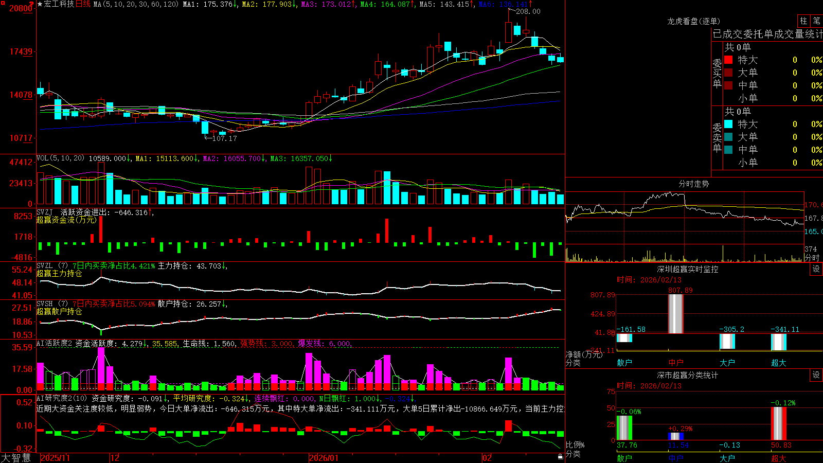Click the 超赢资金流(万元) label
Screen dimensions: 823x463
pos(66,220)
